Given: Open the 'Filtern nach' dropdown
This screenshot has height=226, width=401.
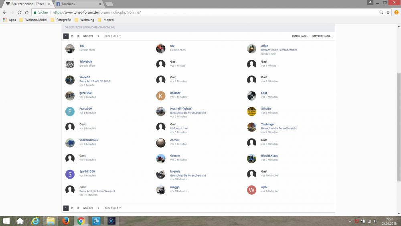Looking at the screenshot, I should [x=300, y=36].
